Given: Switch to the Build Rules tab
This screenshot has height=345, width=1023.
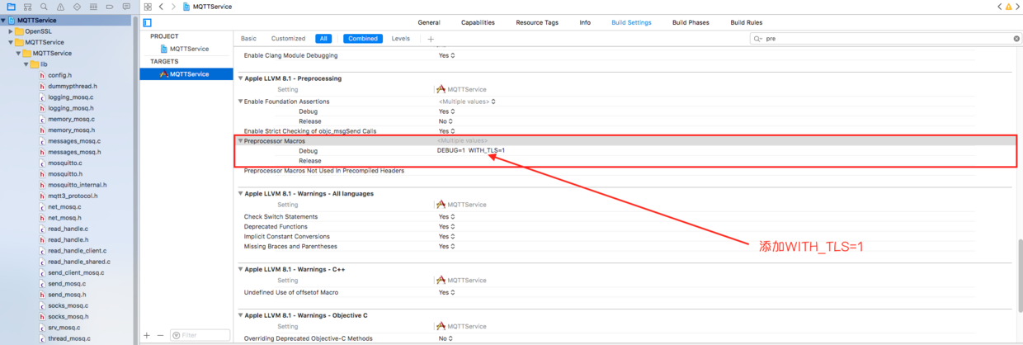Looking at the screenshot, I should pos(747,23).
